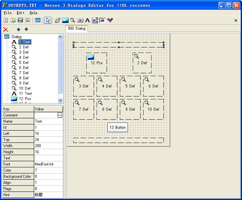
Task: Click the Id value field
Action: point(48,127)
